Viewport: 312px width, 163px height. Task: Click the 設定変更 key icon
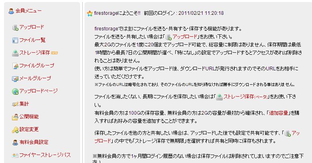15,130
